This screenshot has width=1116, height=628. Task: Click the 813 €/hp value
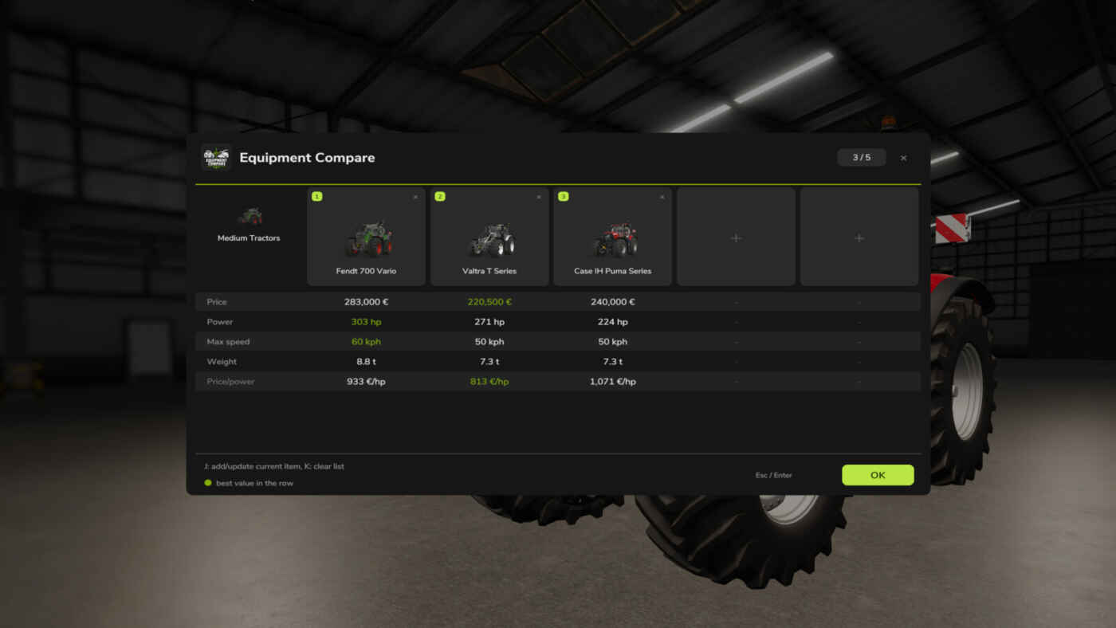coord(489,382)
